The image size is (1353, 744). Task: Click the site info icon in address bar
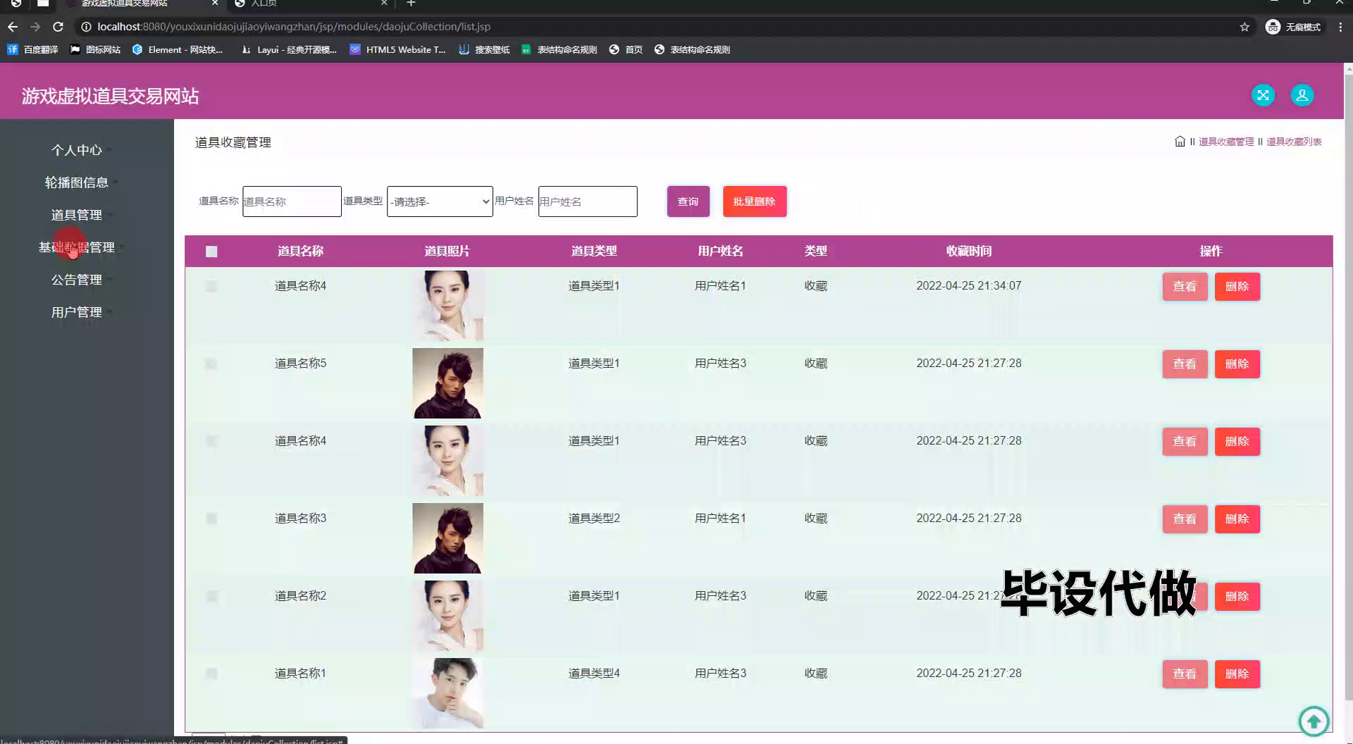pyautogui.click(x=86, y=27)
